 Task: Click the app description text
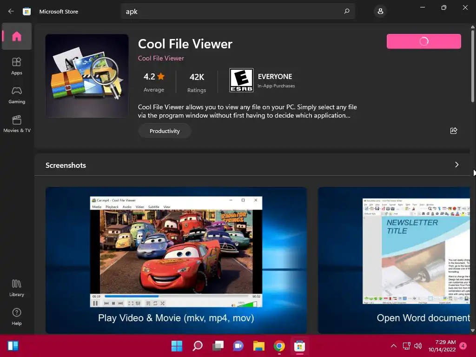(247, 111)
